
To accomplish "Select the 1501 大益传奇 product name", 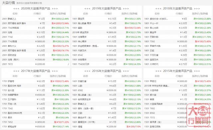I will click(x=151, y=90).
